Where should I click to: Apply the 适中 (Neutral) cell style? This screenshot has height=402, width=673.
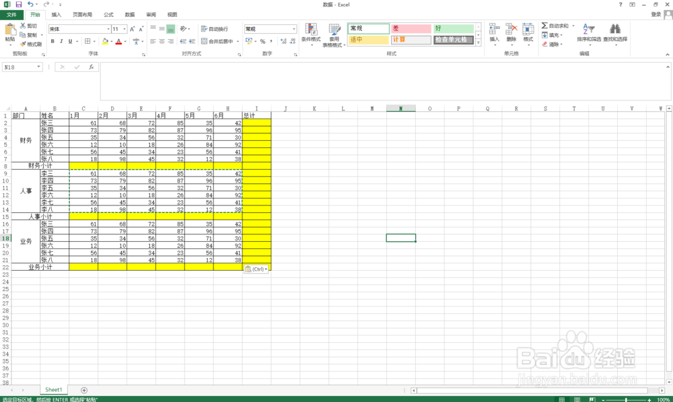(x=368, y=40)
